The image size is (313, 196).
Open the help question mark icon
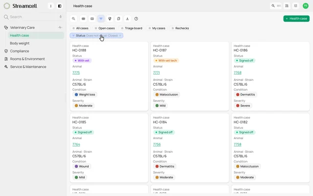136,19
